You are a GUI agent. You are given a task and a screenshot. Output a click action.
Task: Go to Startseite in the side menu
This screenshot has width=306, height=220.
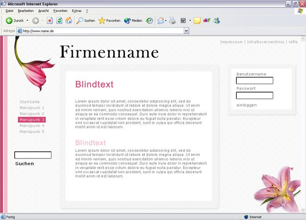pos(30,102)
